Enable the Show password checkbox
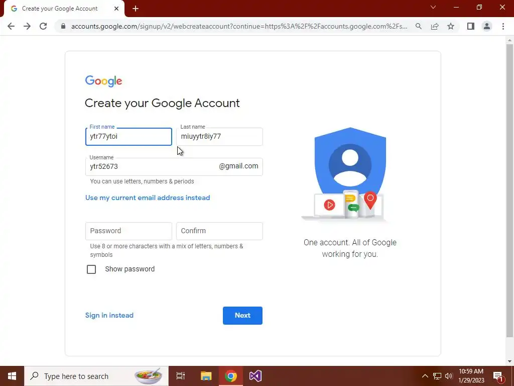This screenshot has width=514, height=386. [91, 269]
